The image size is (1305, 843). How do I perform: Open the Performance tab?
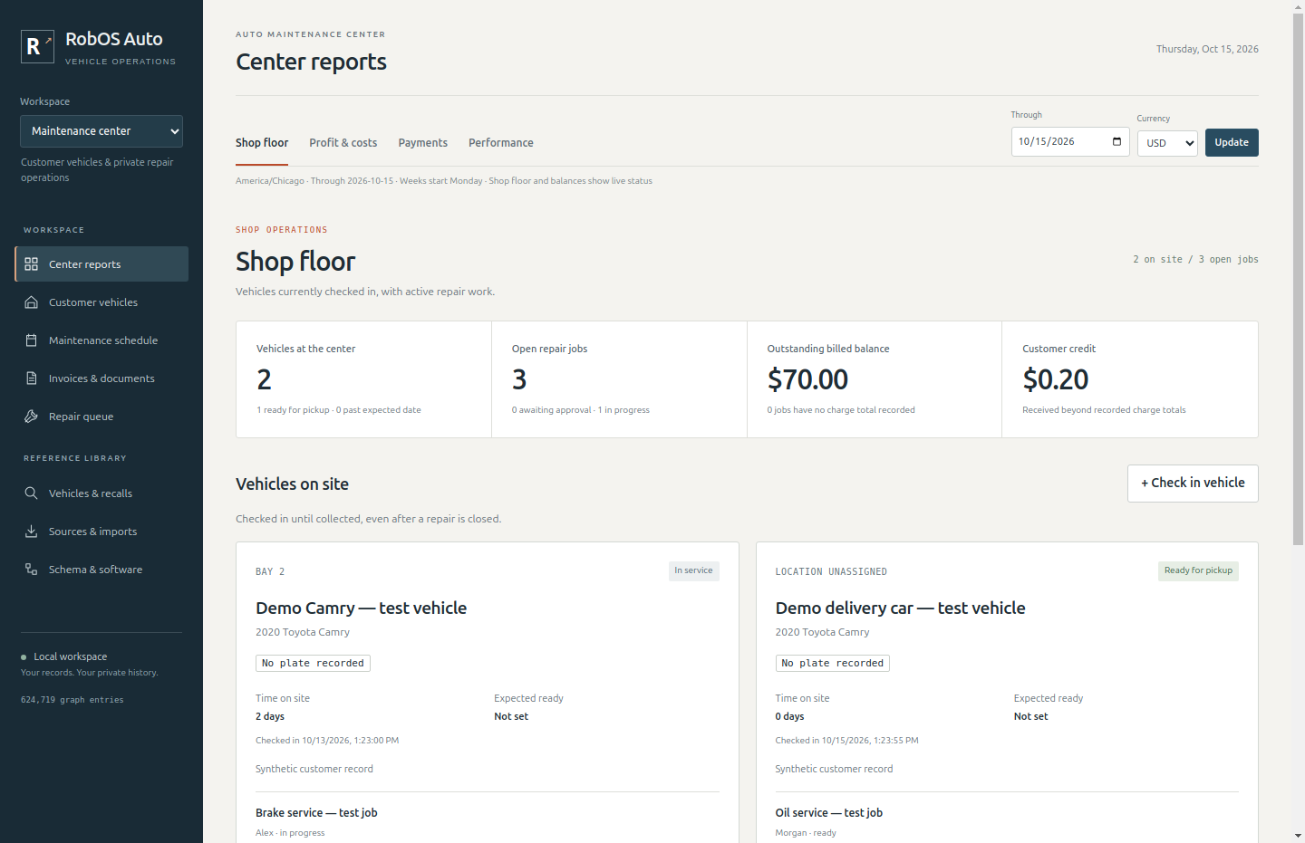point(500,143)
